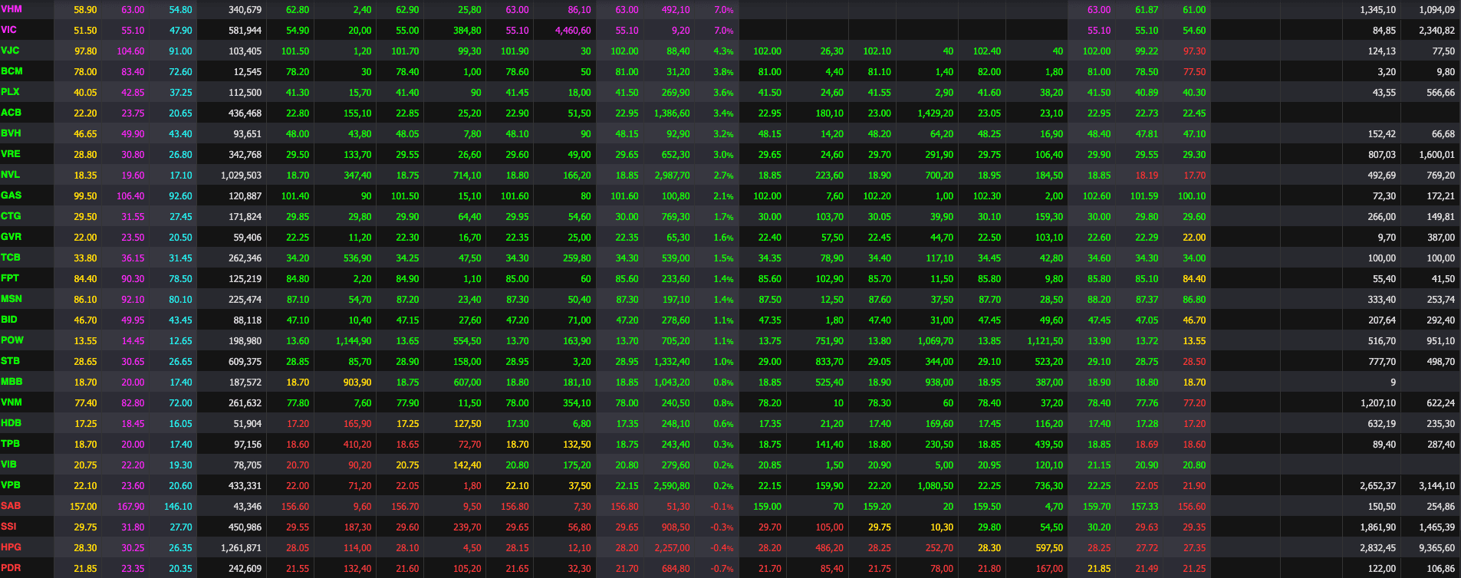Click total volume 340,679 in VHM row
Viewport: 1461px width, 578px height.
tap(245, 10)
